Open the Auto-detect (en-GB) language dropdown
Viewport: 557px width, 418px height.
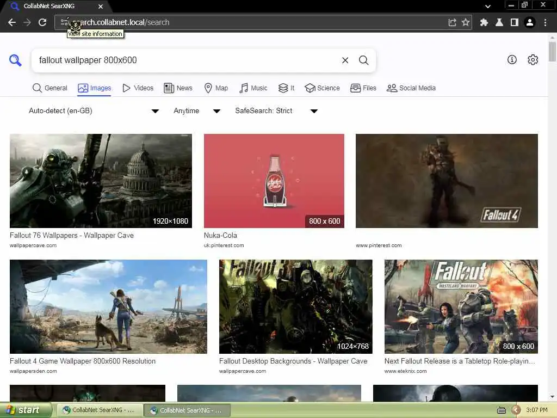(94, 111)
